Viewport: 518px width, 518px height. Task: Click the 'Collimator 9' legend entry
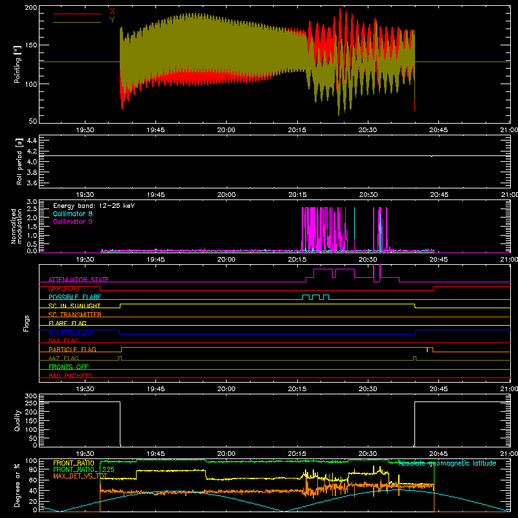(x=73, y=221)
